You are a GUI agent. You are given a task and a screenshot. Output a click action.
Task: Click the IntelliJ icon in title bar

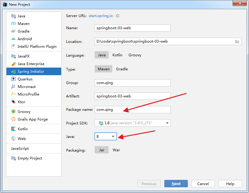(x=5, y=5)
